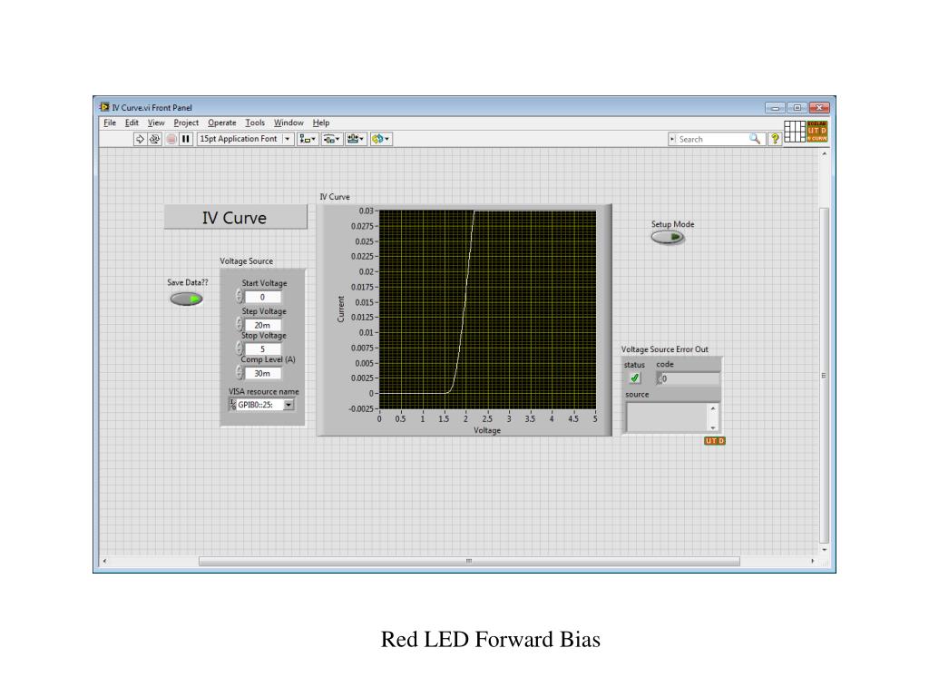Click the Step Voltage increment/decrement stepper
Image resolution: width=929 pixels, height=697 pixels.
[x=240, y=324]
